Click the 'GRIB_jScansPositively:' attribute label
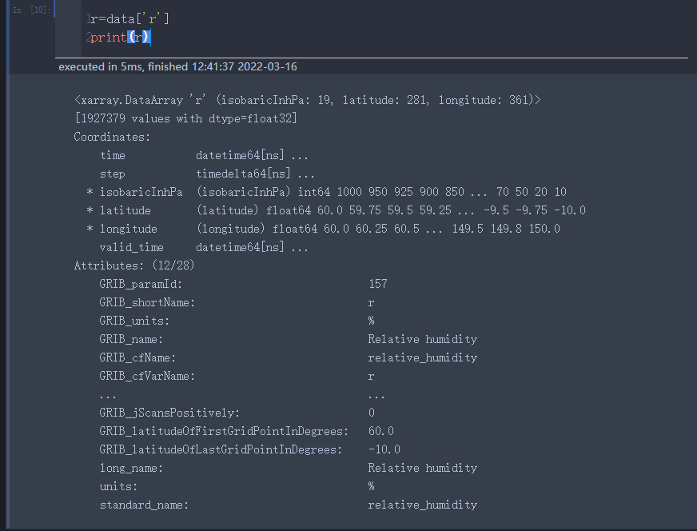This screenshot has width=697, height=531. click(x=169, y=413)
